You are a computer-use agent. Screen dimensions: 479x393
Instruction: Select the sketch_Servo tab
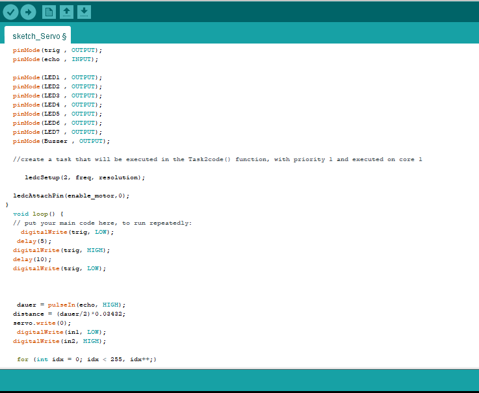(38, 36)
